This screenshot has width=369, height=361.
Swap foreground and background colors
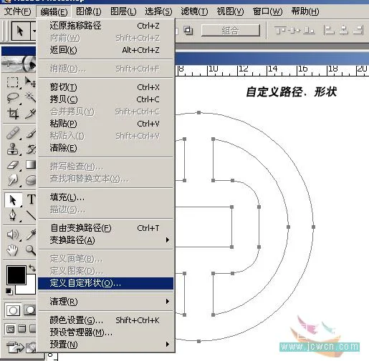(32, 268)
